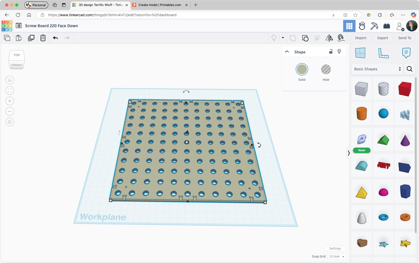Toggle shape visibility lightbulb in Shape panel
Viewport: 419px width, 263px height.
tap(339, 52)
